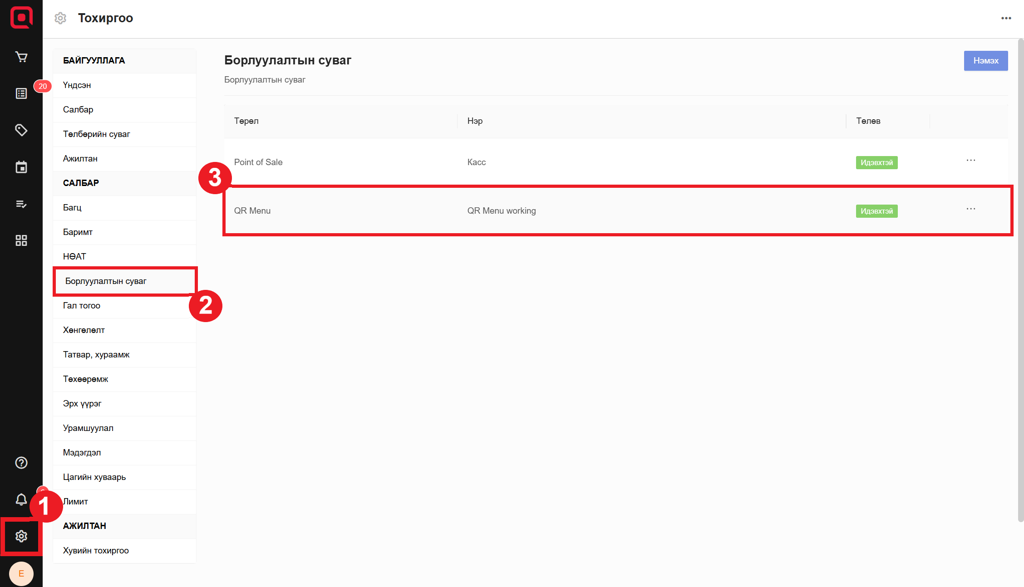This screenshot has width=1024, height=587.
Task: Open the orders list icon with badge
Action: point(21,93)
